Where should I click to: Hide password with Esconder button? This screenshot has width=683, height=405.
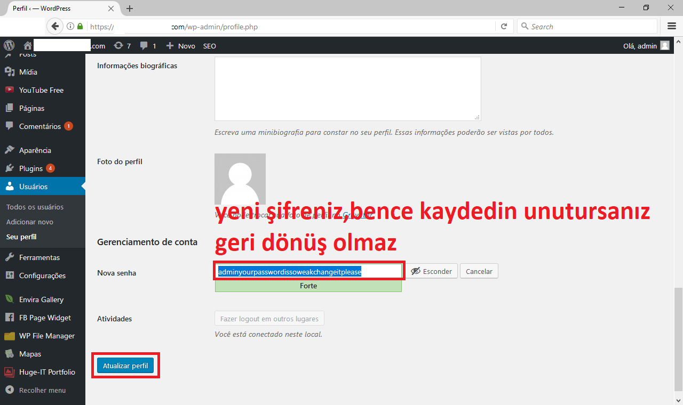pos(432,271)
